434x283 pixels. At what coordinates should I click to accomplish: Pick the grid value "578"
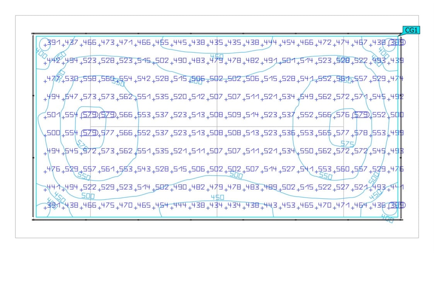(361, 133)
